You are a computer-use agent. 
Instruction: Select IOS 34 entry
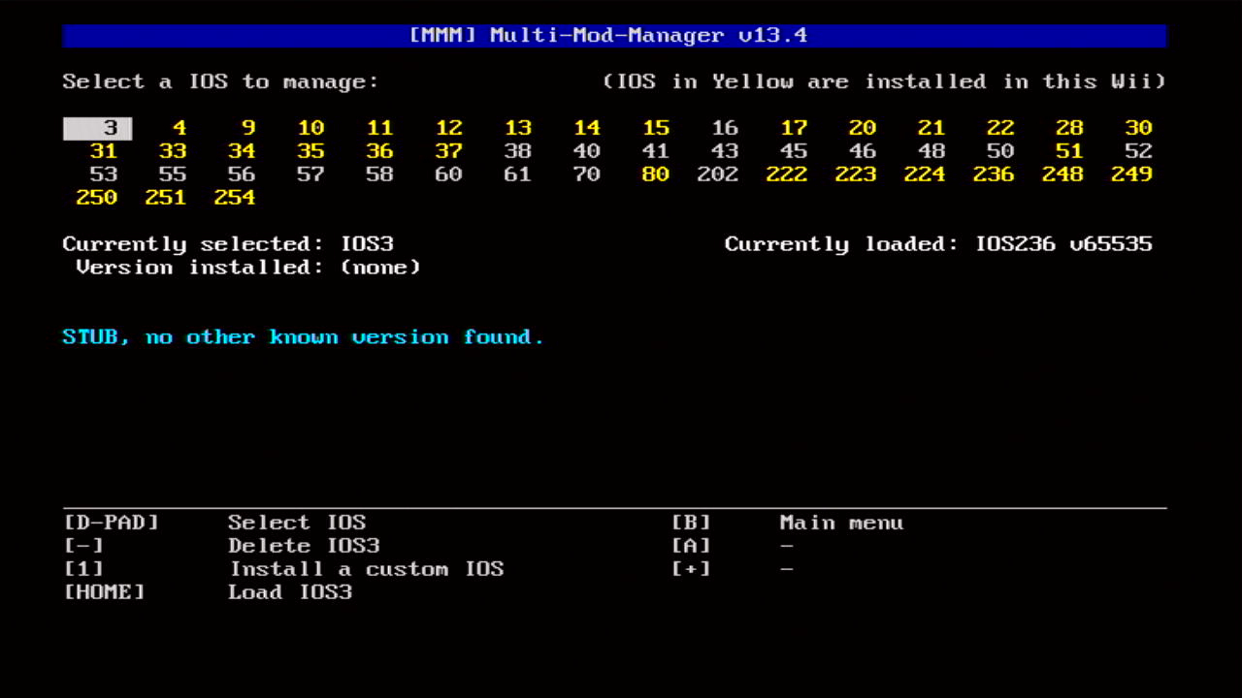(x=242, y=151)
